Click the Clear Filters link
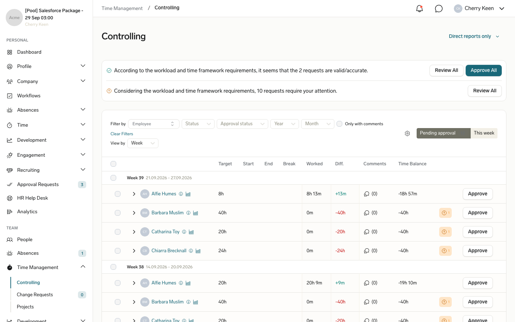515x322 pixels. 122,134
